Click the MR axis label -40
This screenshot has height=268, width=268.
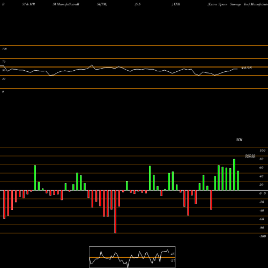(x=262, y=211)
